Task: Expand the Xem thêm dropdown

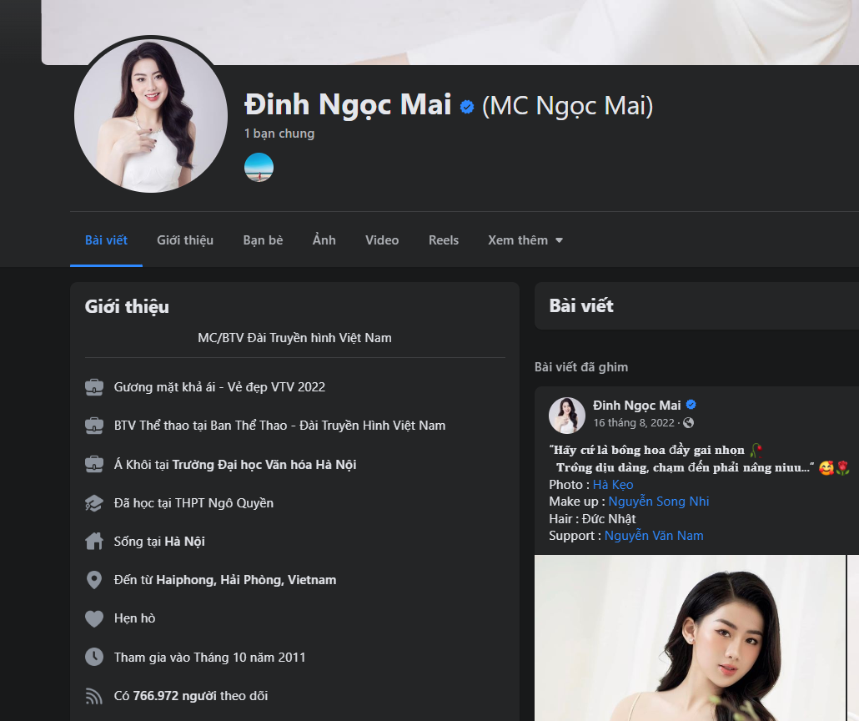Action: click(x=525, y=240)
